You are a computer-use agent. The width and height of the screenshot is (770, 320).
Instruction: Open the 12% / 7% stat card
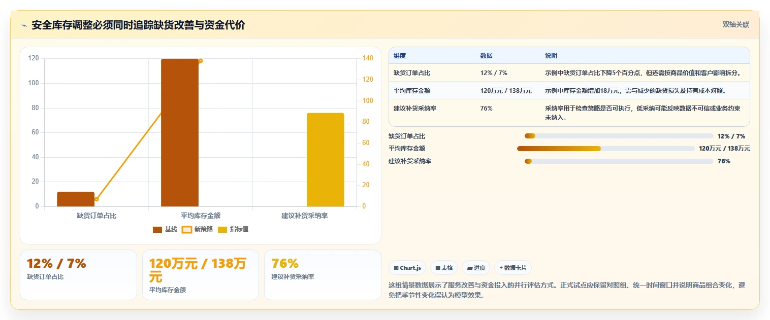point(78,275)
